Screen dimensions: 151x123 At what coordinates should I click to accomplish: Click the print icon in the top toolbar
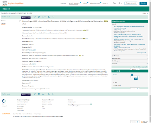39,17
